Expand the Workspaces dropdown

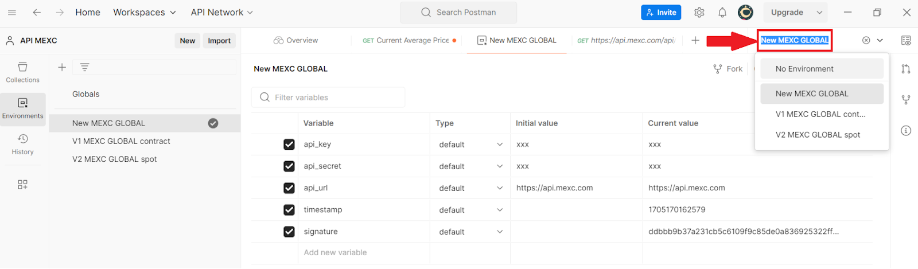coord(145,12)
